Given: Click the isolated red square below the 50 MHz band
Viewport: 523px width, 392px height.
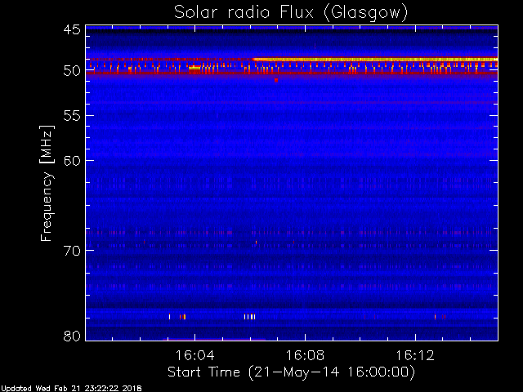Looking at the screenshot, I should 276,80.
